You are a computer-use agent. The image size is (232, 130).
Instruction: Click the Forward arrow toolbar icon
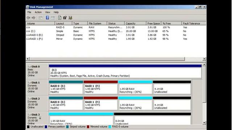[34, 18]
